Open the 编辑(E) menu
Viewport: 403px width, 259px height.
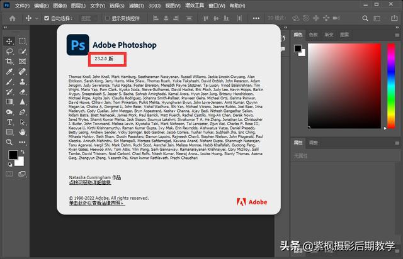[x=41, y=6]
